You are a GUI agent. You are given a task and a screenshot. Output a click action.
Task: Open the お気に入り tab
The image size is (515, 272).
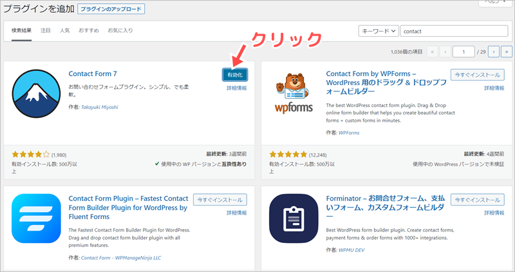(x=119, y=30)
